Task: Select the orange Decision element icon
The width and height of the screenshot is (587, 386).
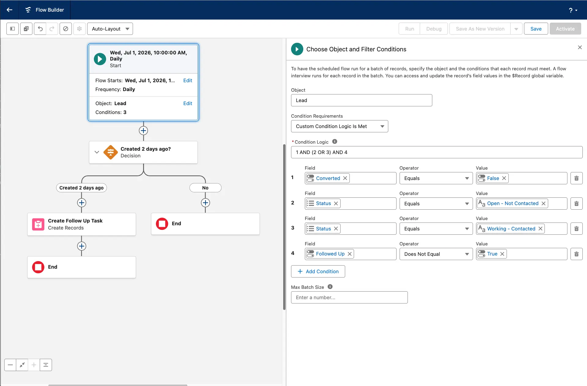Action: point(111,152)
